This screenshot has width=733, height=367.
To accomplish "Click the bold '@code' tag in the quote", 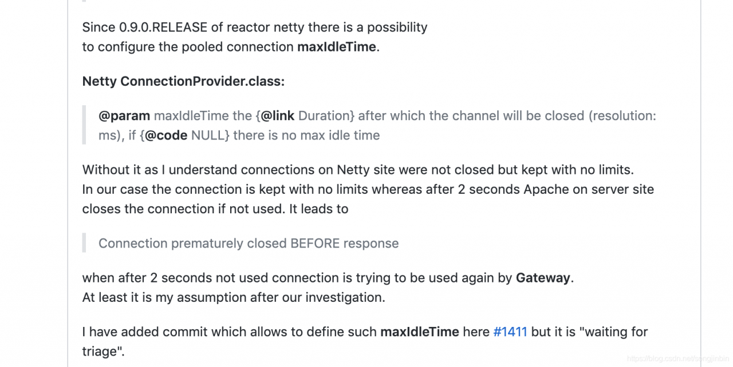I will 166,135.
